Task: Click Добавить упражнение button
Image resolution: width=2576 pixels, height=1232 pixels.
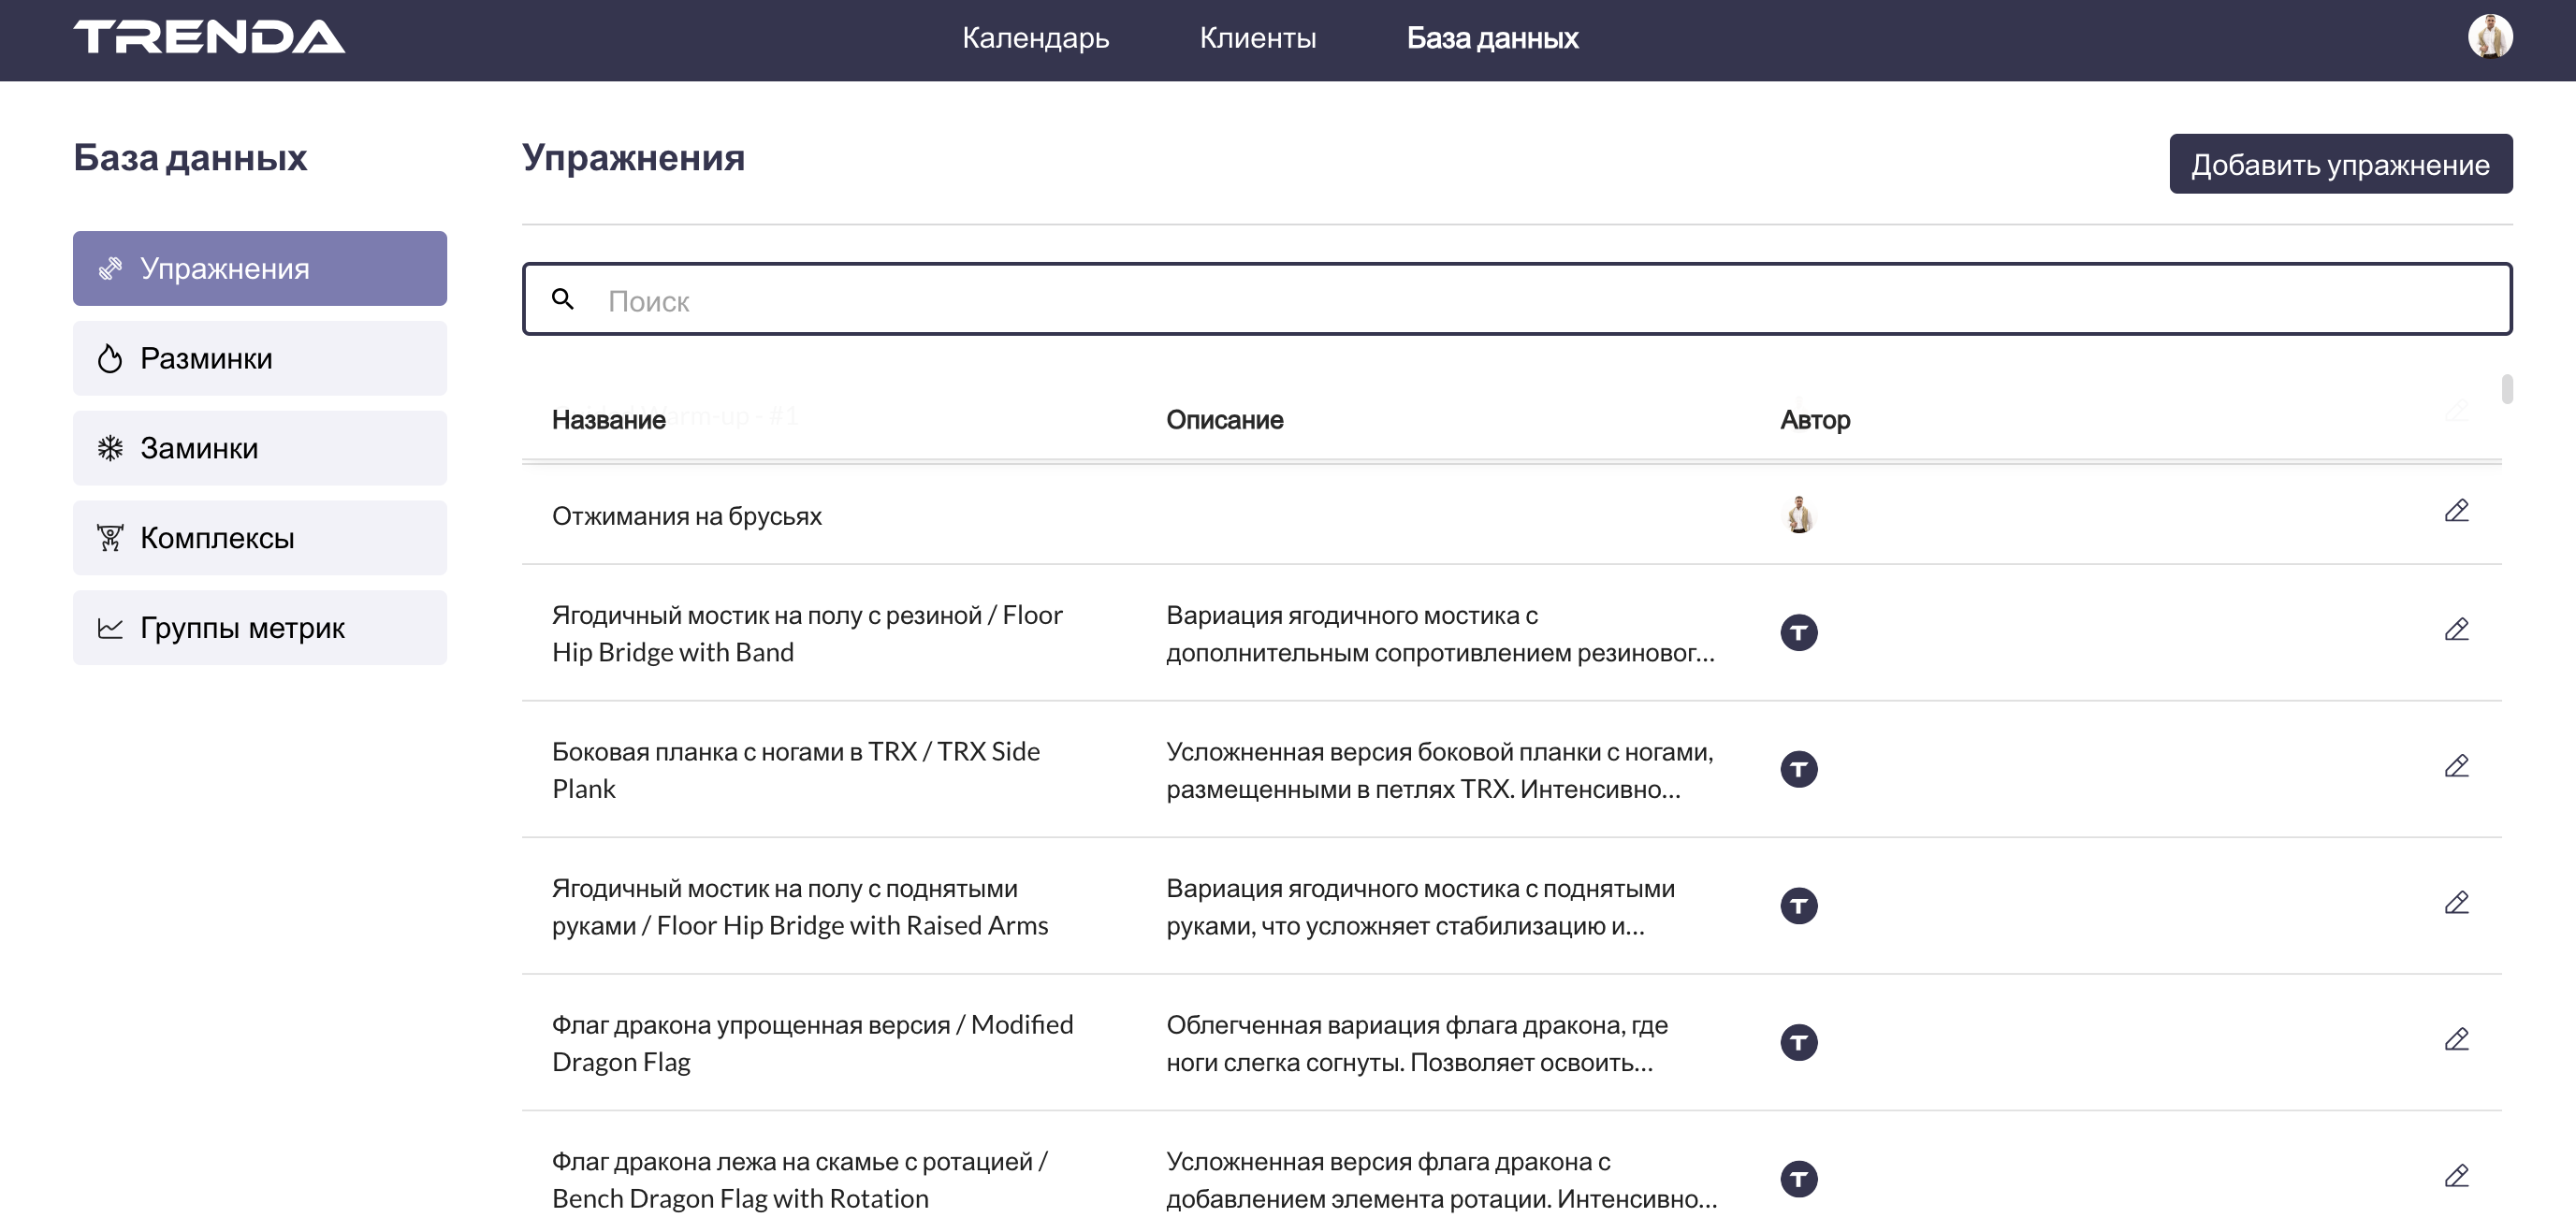Action: click(2340, 164)
